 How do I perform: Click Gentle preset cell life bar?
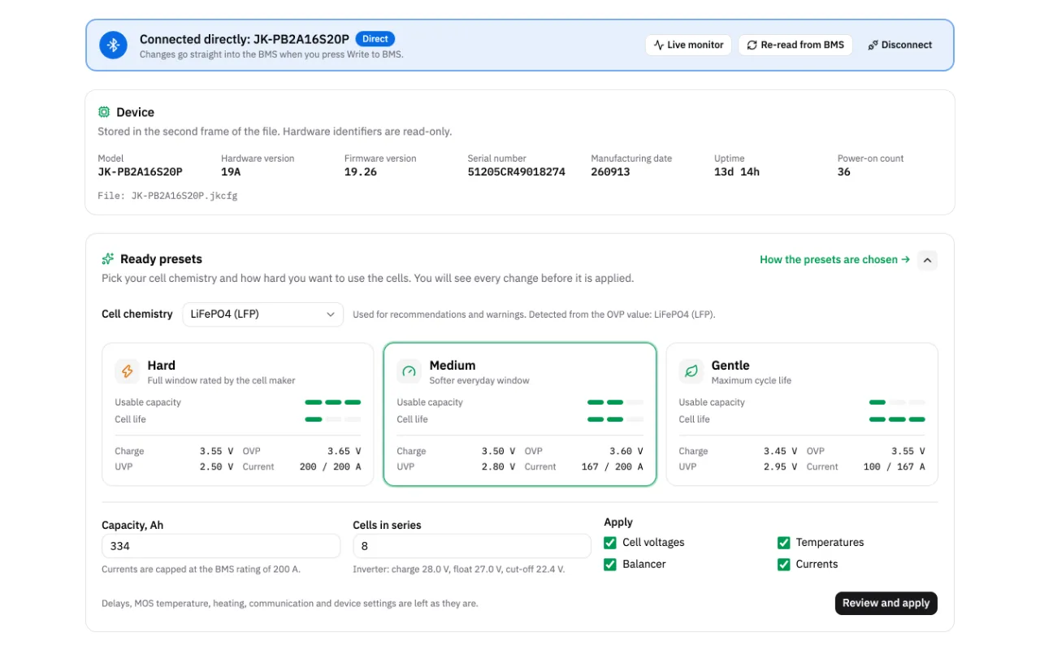click(897, 419)
